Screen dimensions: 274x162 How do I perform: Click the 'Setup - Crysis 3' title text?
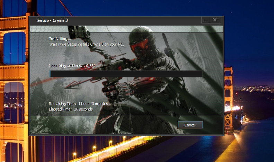tap(52, 20)
